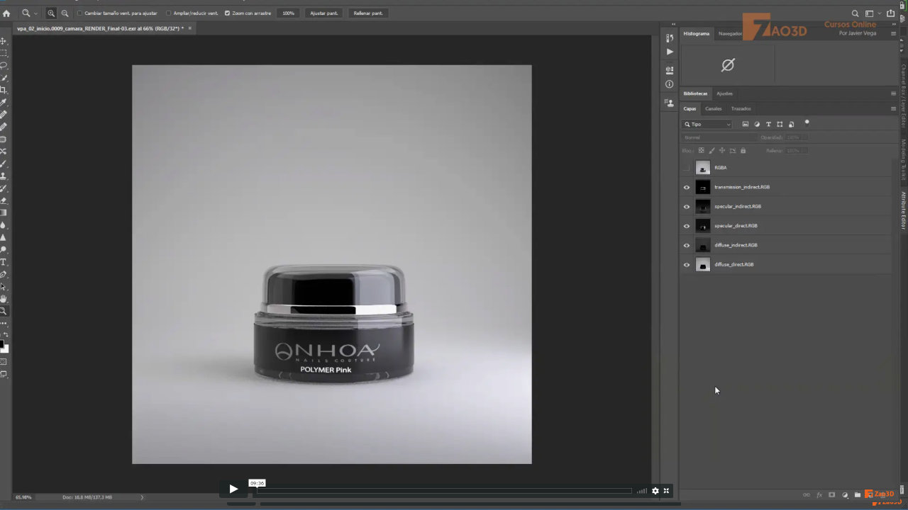Click lock position icon
The height and width of the screenshot is (510, 908).
point(722,150)
